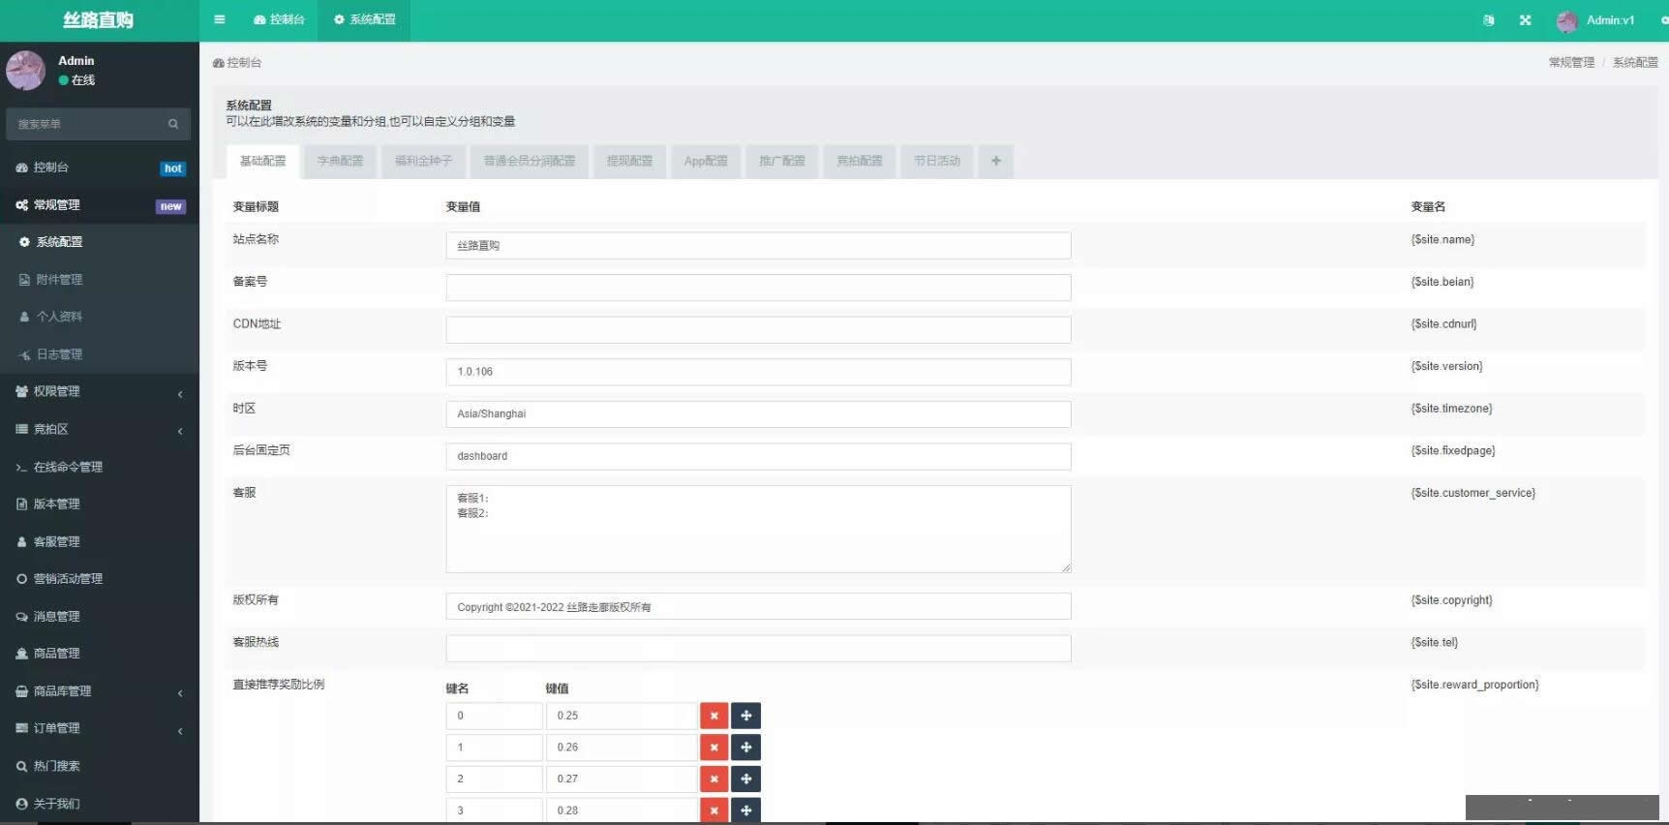This screenshot has width=1669, height=825.
Task: Click the search icon in menu search box
Action: pos(173,124)
